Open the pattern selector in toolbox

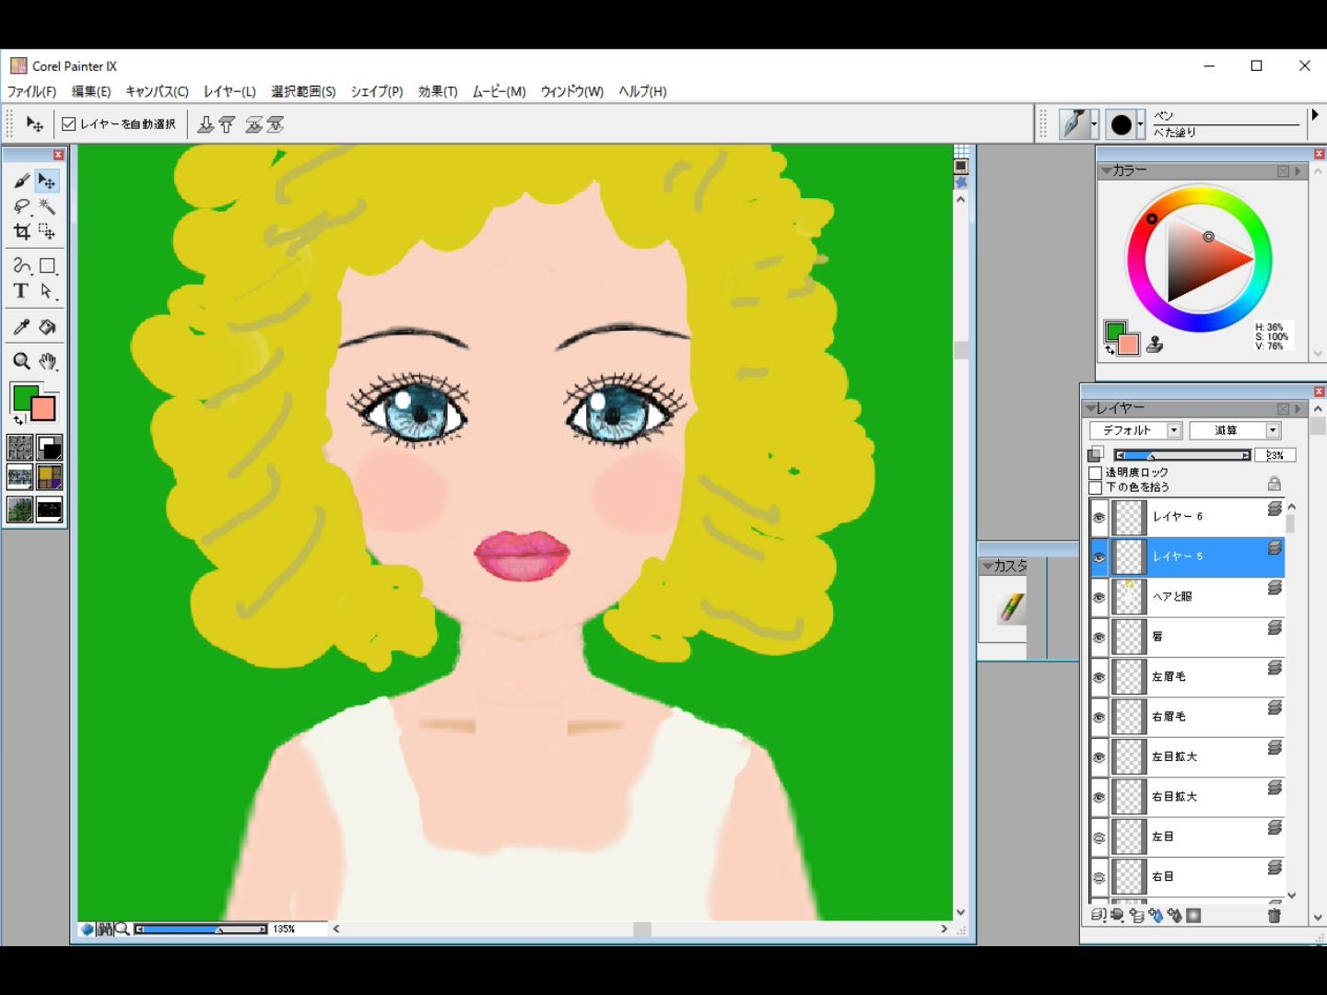point(20,478)
